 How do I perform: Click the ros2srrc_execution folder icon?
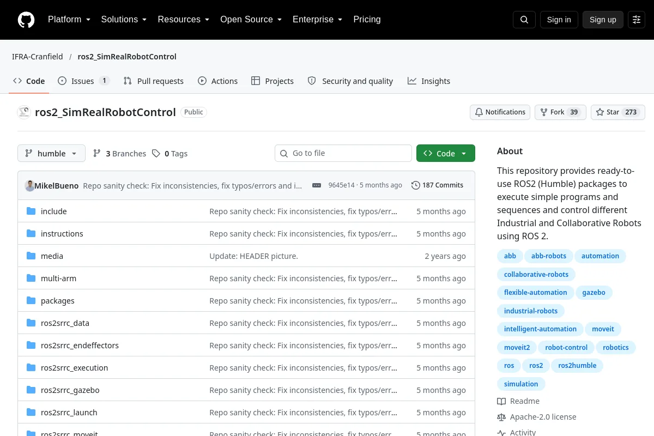click(31, 367)
